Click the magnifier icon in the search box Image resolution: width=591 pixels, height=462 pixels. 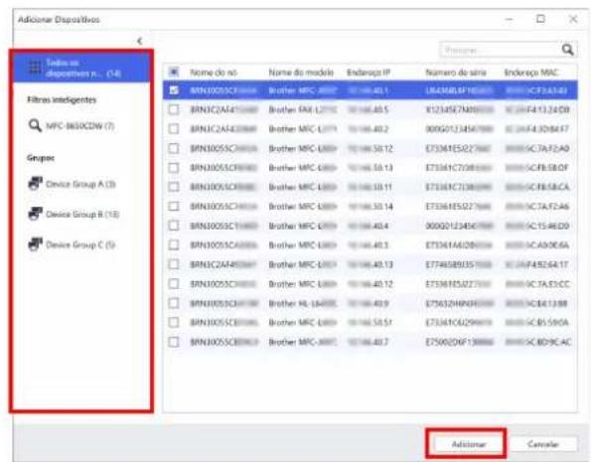[x=567, y=50]
